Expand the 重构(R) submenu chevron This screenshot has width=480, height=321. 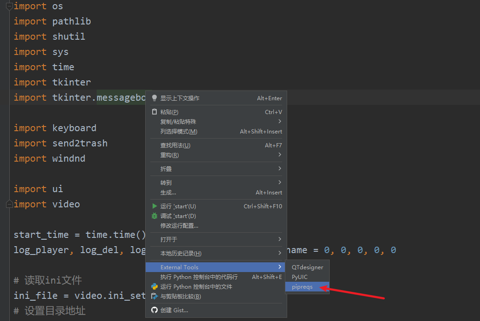pyautogui.click(x=279, y=155)
